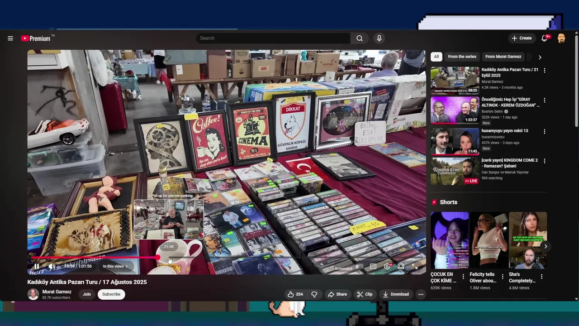The image size is (579, 326).
Task: Open the account avatar menu
Action: 561,38
